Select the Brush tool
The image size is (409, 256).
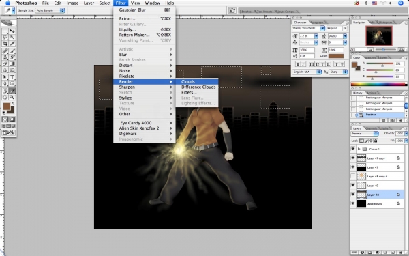tap(12, 51)
